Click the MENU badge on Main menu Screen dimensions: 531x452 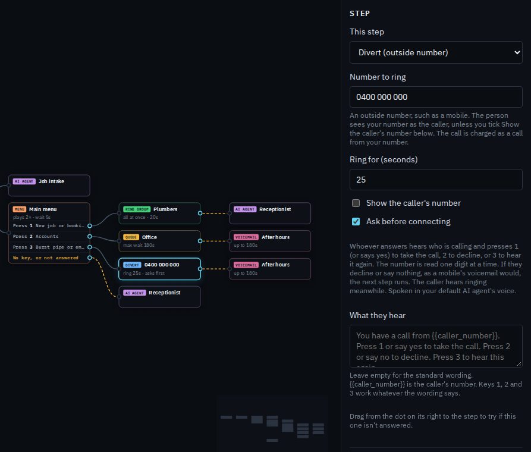[19, 209]
